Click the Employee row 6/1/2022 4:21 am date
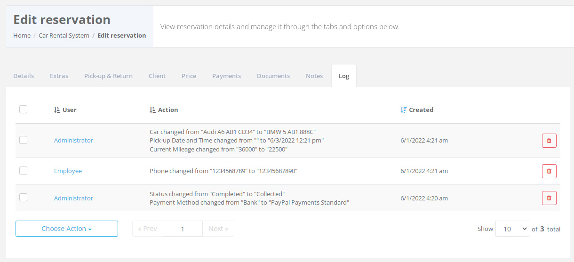The width and height of the screenshot is (574, 262). [424, 171]
